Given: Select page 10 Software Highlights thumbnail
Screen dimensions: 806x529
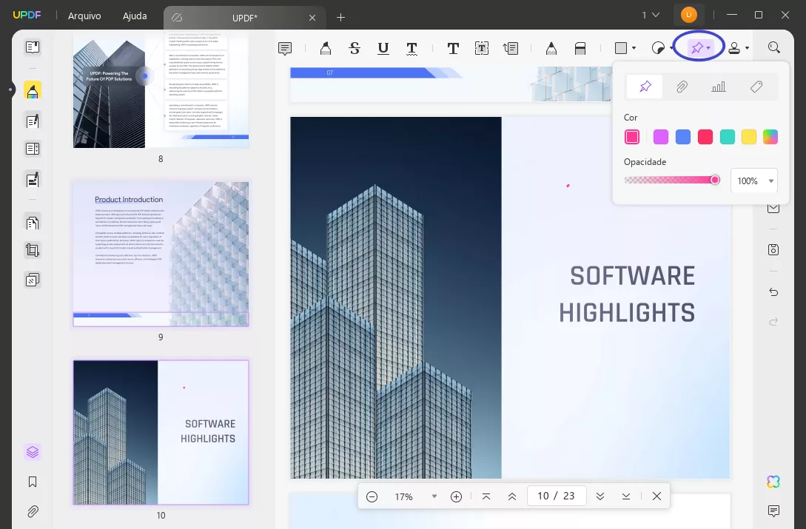Looking at the screenshot, I should tap(161, 432).
